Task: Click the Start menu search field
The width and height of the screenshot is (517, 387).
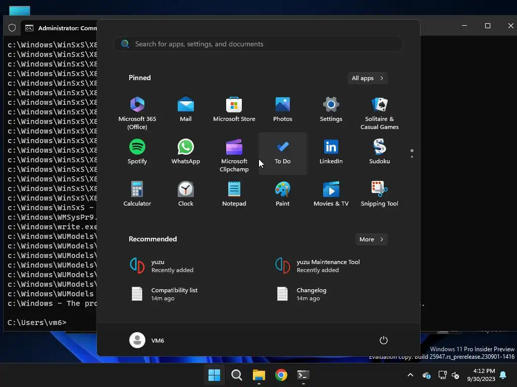Action: [258, 44]
